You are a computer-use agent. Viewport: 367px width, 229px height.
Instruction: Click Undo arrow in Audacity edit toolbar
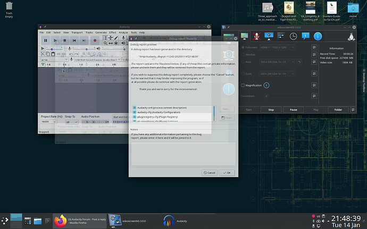pos(71,54)
